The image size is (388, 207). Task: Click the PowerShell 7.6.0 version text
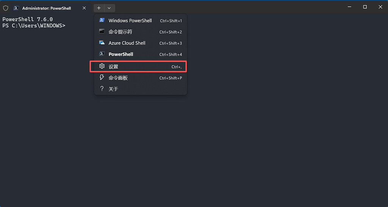(27, 19)
